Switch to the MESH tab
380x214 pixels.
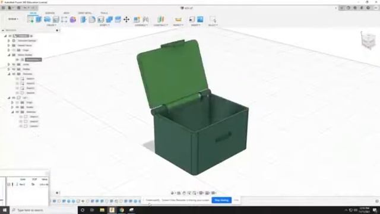click(x=66, y=13)
